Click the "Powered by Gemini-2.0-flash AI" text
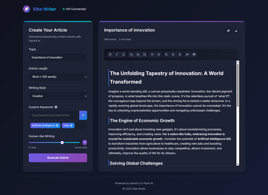The height and width of the screenshot is (195, 268). (134, 183)
